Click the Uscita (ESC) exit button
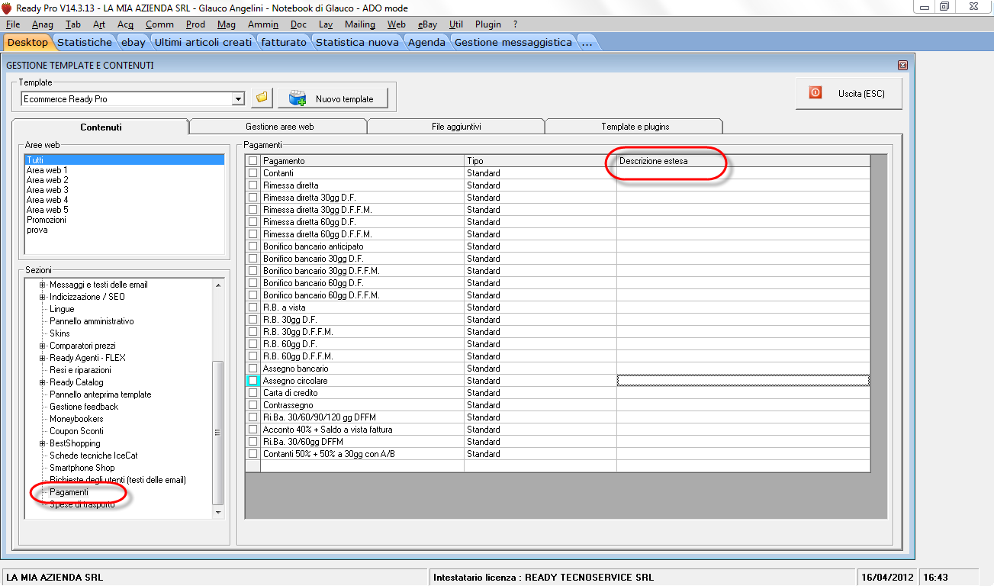 pyautogui.click(x=848, y=93)
